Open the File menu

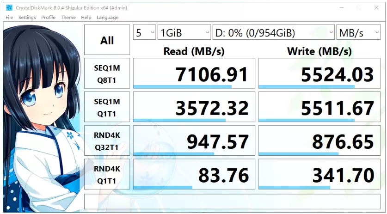coord(9,18)
